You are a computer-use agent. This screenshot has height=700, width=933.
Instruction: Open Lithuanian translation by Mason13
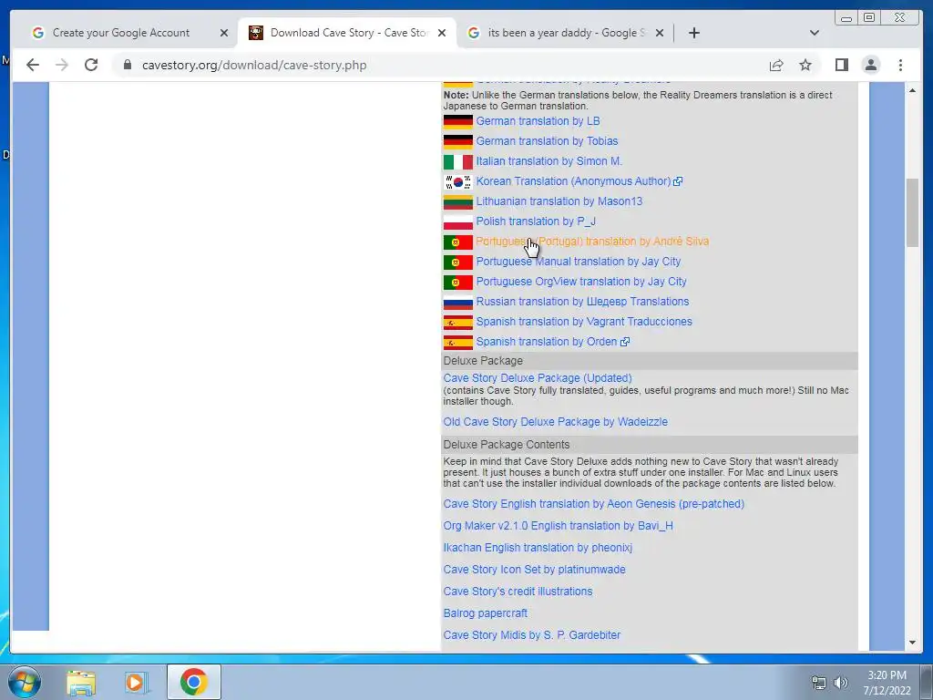[559, 201]
